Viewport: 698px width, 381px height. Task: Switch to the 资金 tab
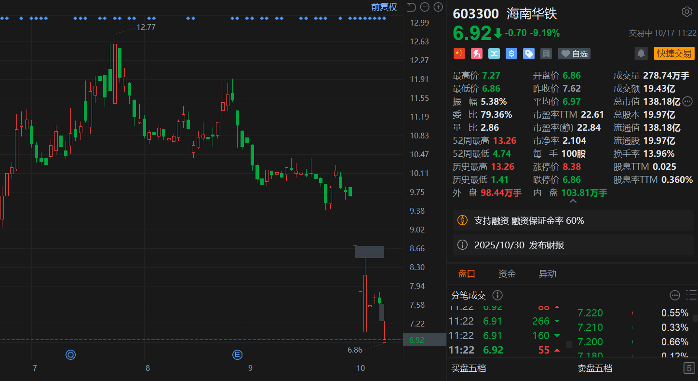coord(507,274)
